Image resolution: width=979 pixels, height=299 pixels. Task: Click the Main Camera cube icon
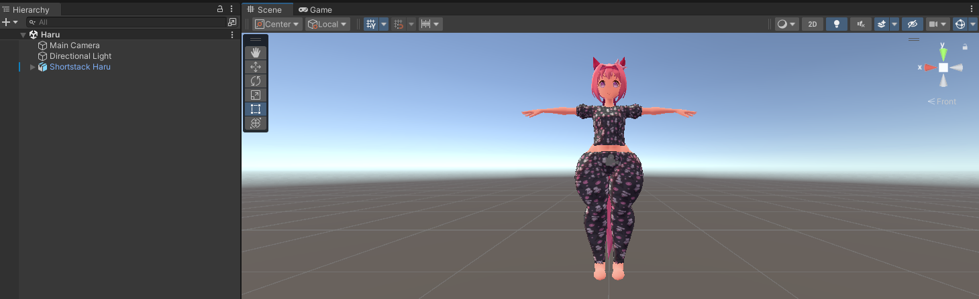coord(43,45)
